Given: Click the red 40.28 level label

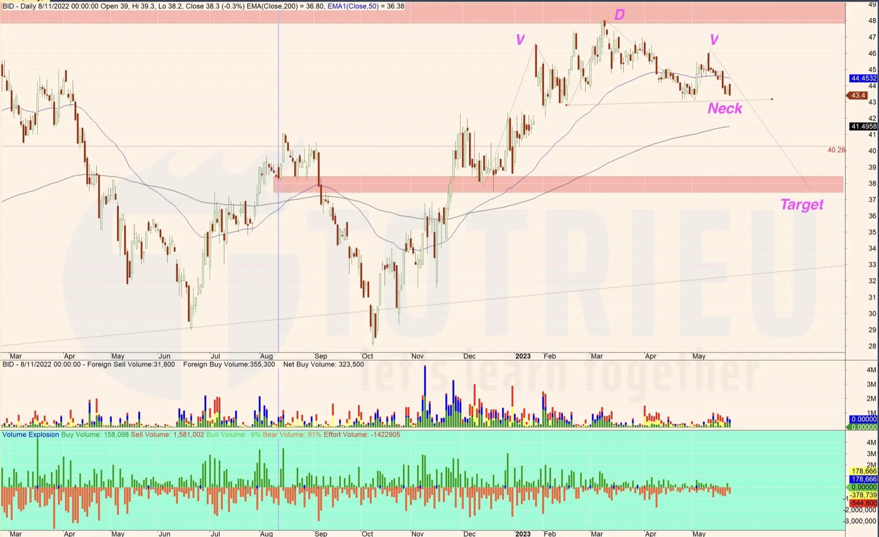Looking at the screenshot, I should (836, 150).
